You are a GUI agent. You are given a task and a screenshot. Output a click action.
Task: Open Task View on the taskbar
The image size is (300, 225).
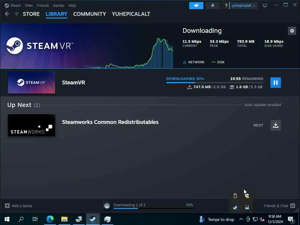pos(35,219)
